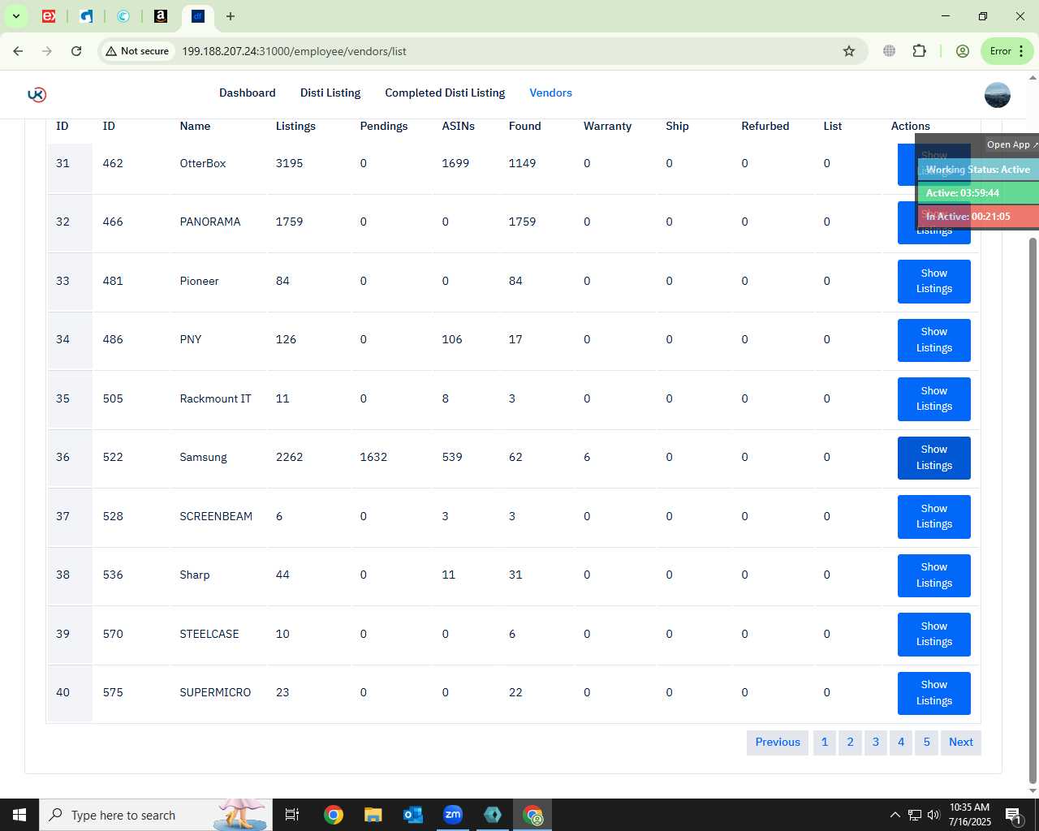Click the Pendings column header
Image resolution: width=1039 pixels, height=831 pixels.
click(384, 126)
